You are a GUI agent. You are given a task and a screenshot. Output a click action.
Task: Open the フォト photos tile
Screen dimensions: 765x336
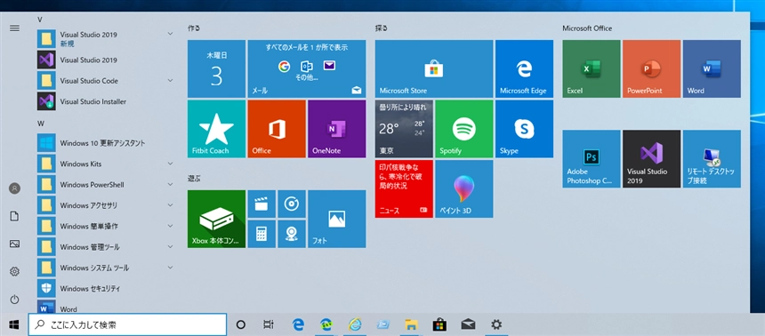pos(336,219)
